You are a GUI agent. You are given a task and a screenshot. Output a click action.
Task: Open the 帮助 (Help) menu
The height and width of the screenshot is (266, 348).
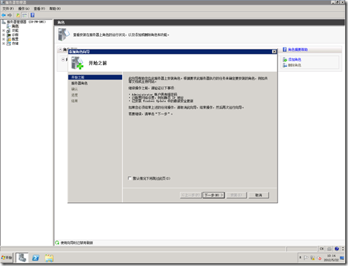coord(55,8)
